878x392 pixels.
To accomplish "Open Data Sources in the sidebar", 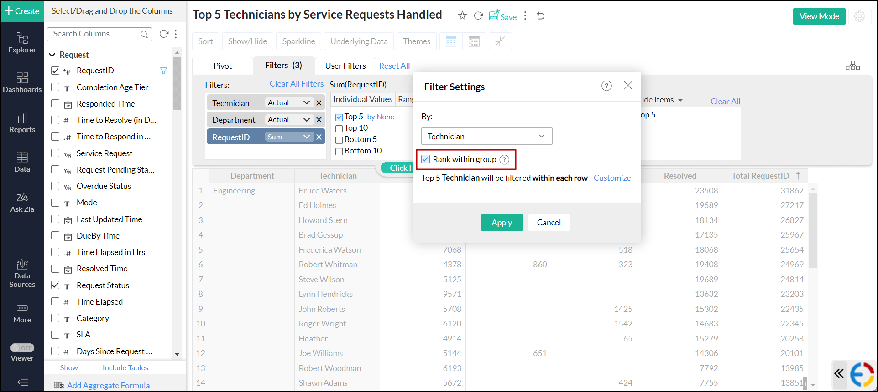I will pos(22,273).
